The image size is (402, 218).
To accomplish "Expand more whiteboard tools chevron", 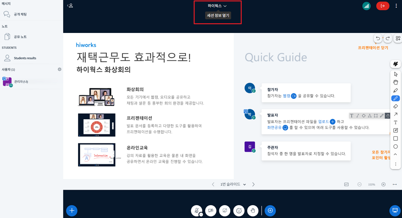I will pos(396,154).
